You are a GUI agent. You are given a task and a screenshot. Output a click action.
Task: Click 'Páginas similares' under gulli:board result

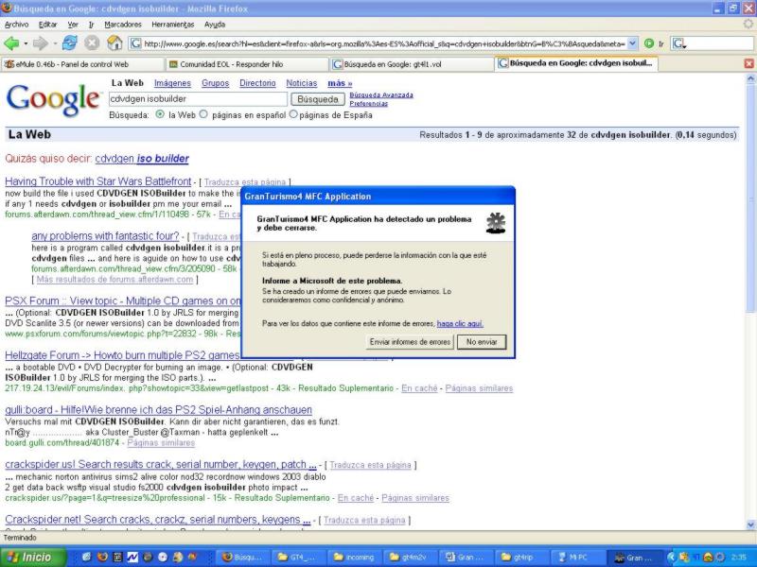(161, 442)
